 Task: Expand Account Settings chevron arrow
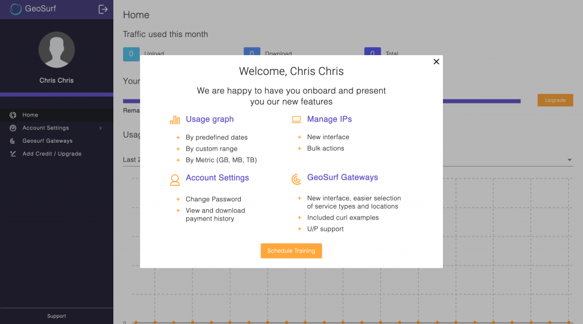click(x=100, y=128)
